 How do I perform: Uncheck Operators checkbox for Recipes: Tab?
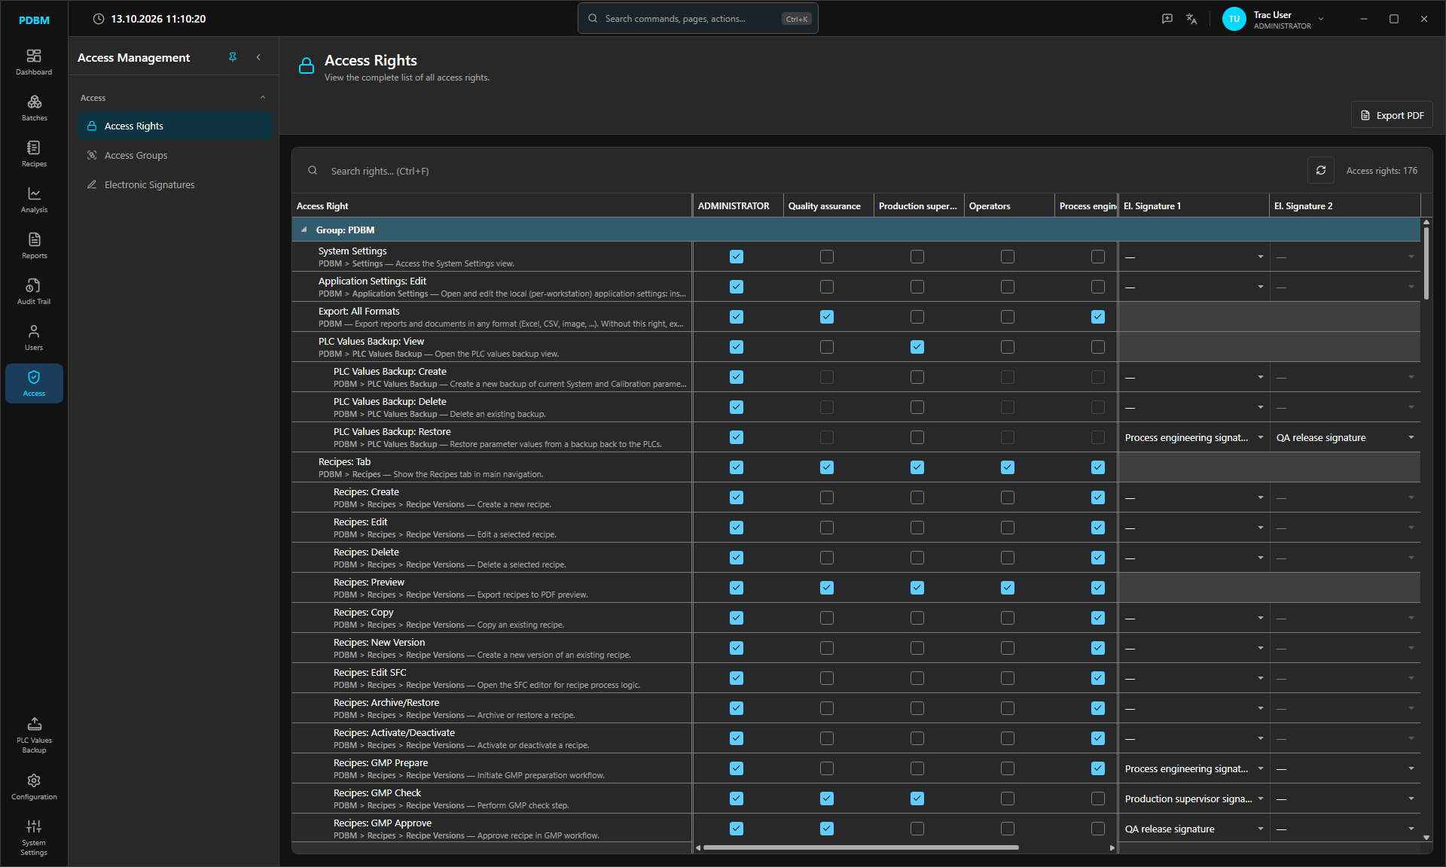[x=1008, y=467]
